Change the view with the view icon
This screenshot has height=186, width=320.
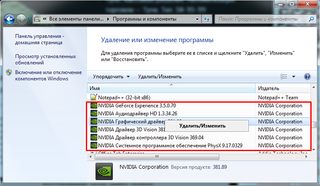pos(283,77)
